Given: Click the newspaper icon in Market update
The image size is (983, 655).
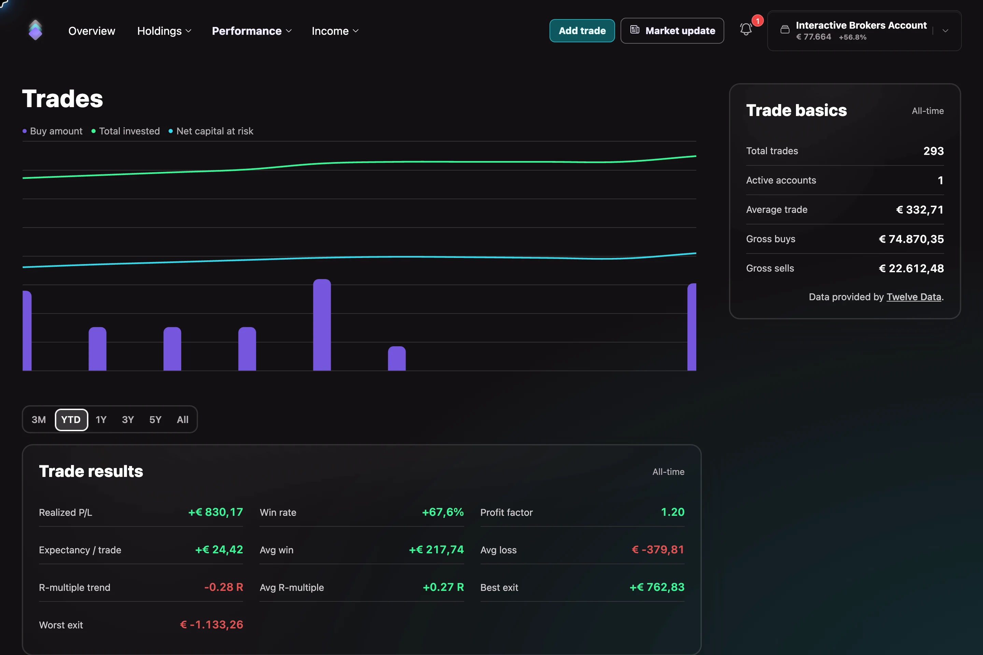Looking at the screenshot, I should pos(635,30).
